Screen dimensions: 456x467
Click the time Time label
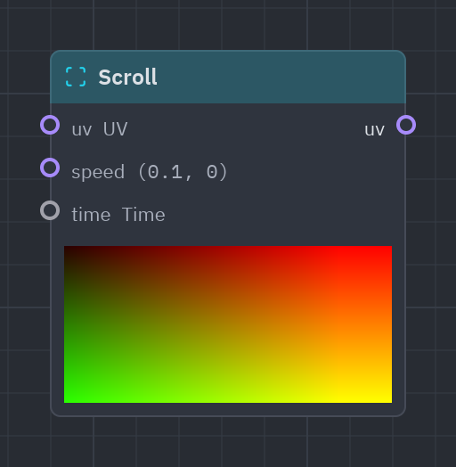[x=118, y=215]
